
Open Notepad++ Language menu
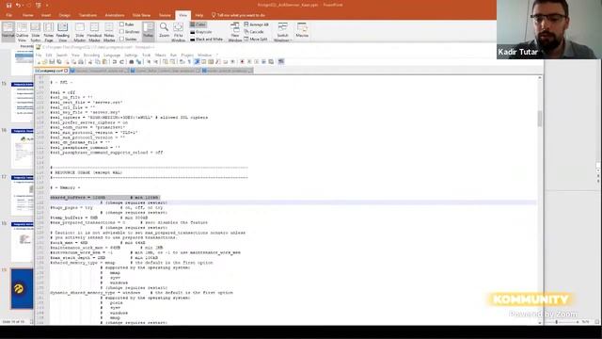[x=112, y=55]
